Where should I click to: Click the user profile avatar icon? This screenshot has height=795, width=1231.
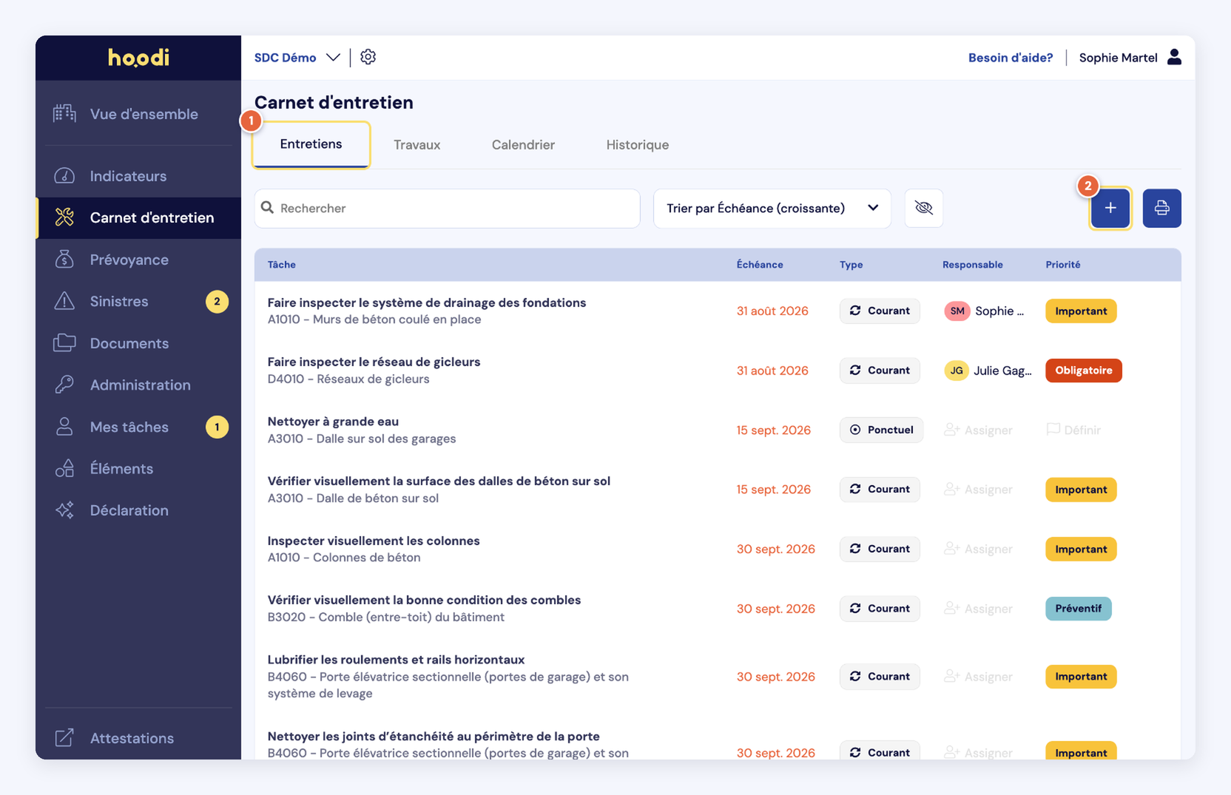[1174, 57]
